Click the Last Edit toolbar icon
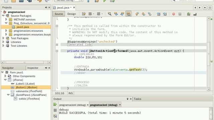The image size is (214, 120). (x=84, y=14)
